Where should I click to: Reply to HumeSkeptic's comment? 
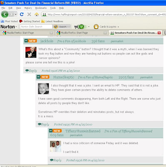click(43, 124)
